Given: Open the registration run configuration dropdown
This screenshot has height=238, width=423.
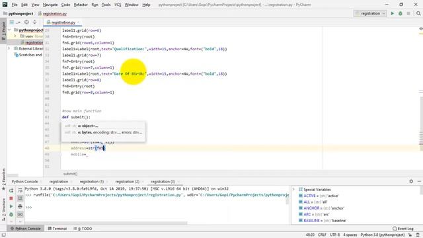Looking at the screenshot, I should (x=370, y=13).
